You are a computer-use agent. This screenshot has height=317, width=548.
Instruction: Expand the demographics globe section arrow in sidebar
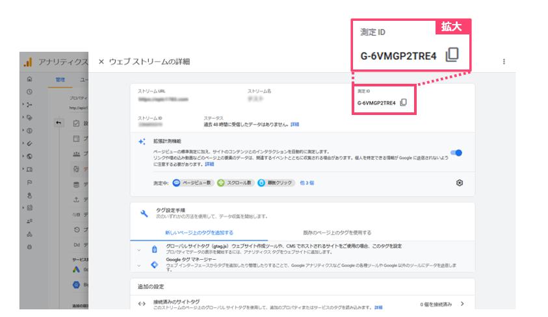click(23, 156)
